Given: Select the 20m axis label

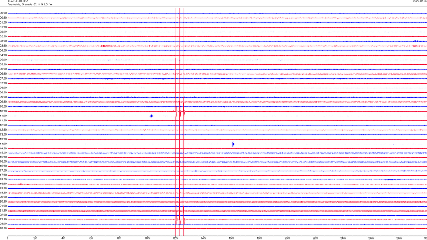Looking at the screenshot, I should point(287,238).
